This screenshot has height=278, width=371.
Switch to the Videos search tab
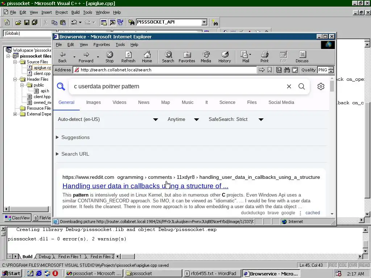click(x=120, y=102)
